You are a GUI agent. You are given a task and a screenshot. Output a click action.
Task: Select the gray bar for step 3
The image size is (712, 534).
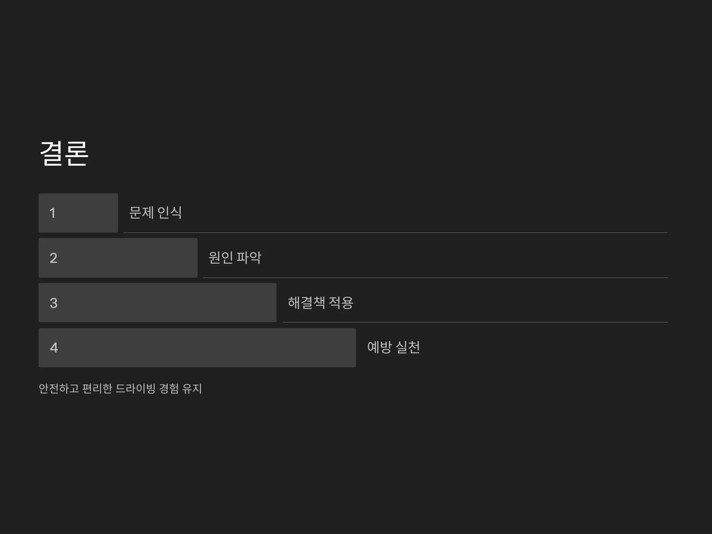pyautogui.click(x=158, y=303)
